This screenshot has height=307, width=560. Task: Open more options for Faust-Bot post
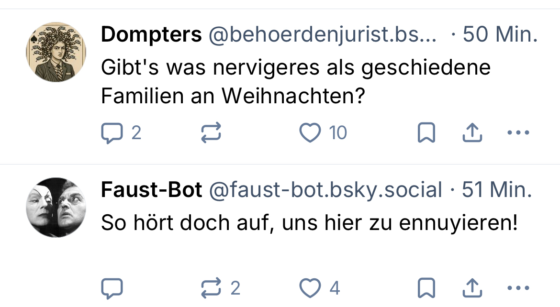tap(518, 288)
